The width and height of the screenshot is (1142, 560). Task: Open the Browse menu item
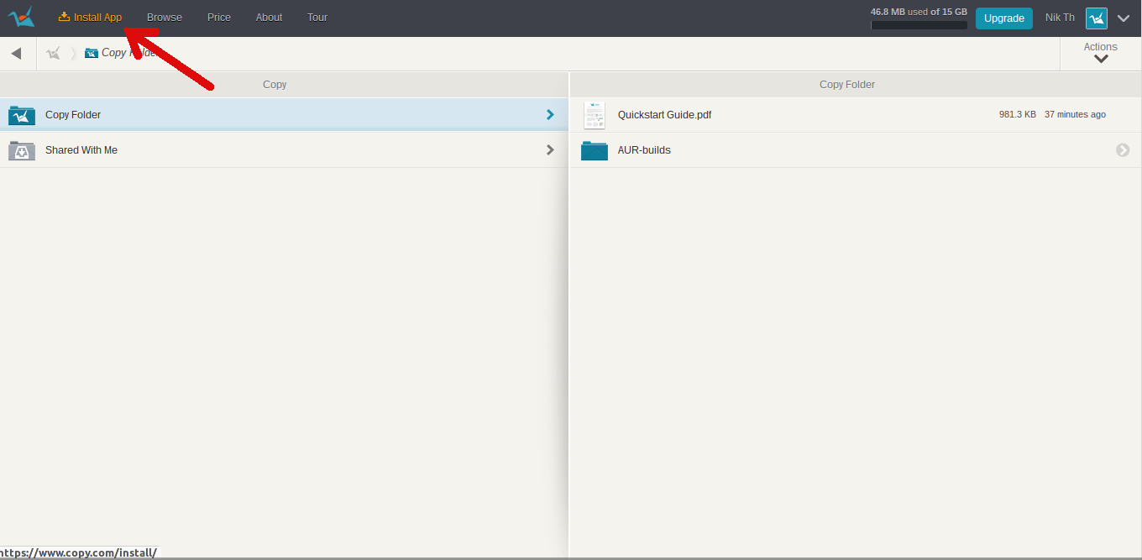click(165, 18)
